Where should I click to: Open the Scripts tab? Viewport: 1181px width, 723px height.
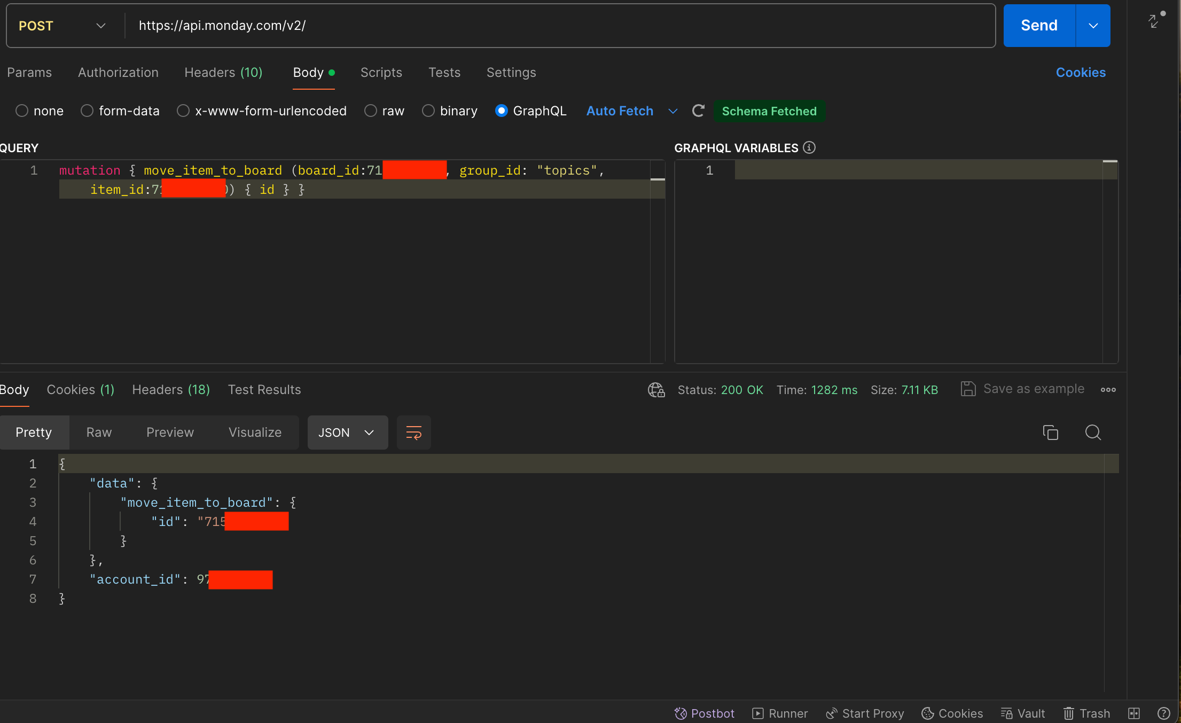(x=381, y=72)
